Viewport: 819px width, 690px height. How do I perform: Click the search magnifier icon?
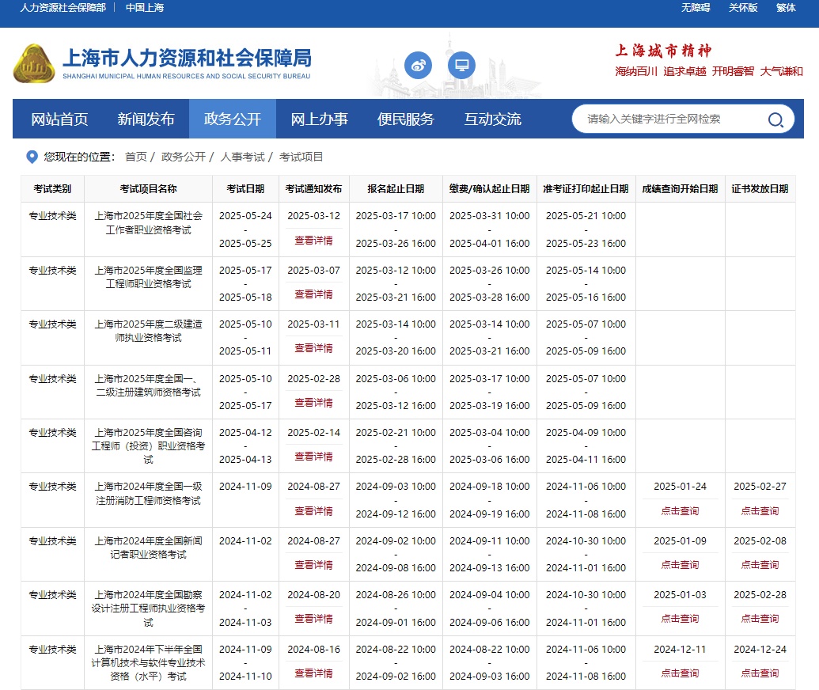tap(775, 119)
